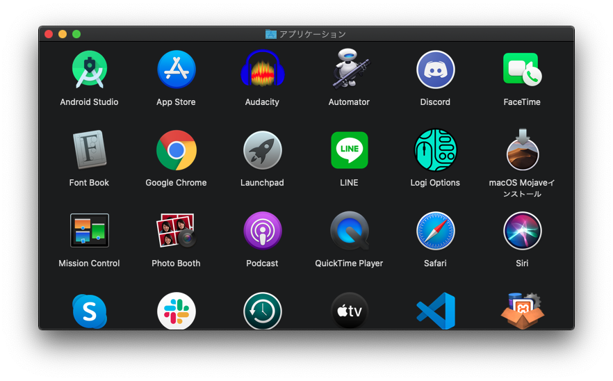Viewport: 613px width, 381px height.
Task: Click the Photo Booth label text
Action: click(x=176, y=264)
